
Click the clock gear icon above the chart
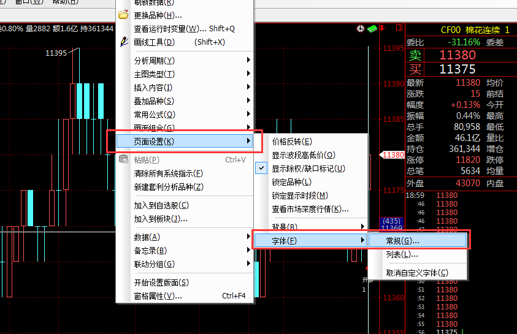pos(360,28)
